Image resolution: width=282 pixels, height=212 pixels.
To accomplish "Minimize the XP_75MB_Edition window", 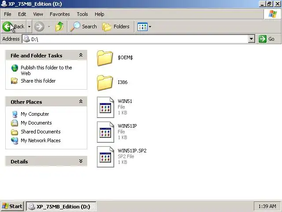I will pyautogui.click(x=262, y=4).
